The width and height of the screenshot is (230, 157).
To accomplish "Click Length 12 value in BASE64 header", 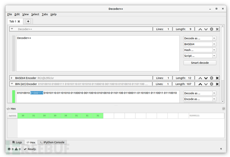I will click(x=190, y=78).
